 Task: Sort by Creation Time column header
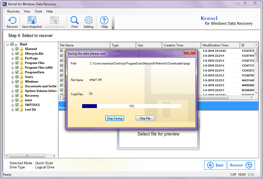pyautogui.click(x=181, y=45)
